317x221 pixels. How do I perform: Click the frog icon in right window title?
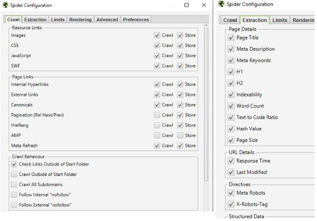(x=221, y=4)
